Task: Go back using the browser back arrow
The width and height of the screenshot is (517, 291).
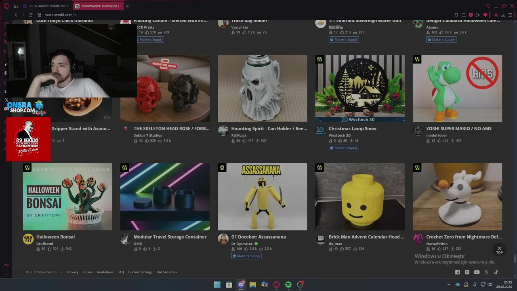Action: pyautogui.click(x=16, y=15)
